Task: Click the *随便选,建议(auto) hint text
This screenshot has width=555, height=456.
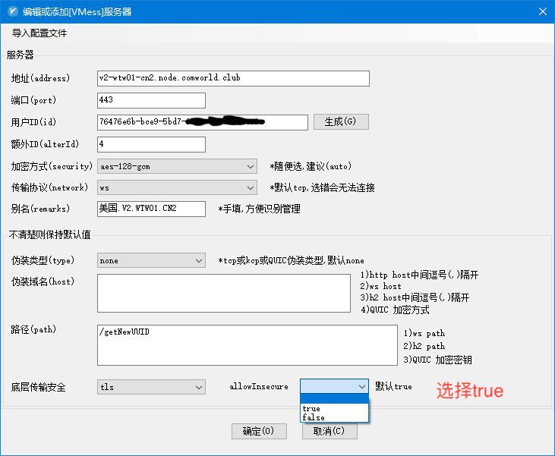Action: 311,166
